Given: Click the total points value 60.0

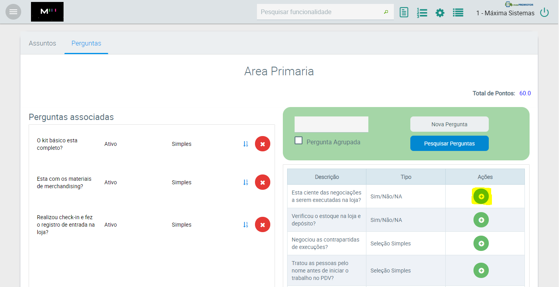Looking at the screenshot, I should tap(525, 93).
